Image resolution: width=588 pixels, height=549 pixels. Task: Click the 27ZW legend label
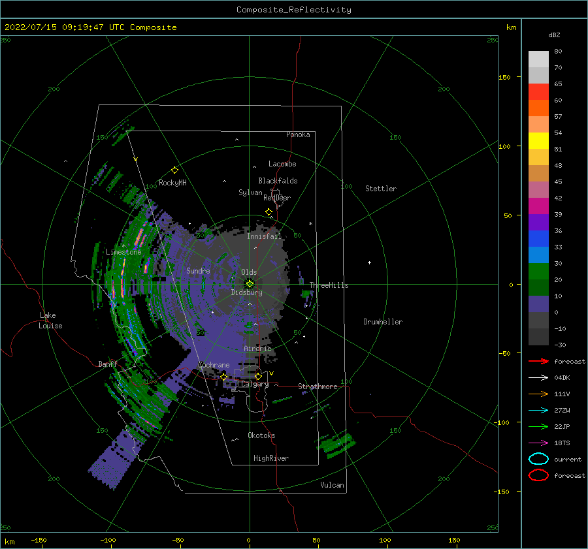[x=562, y=411]
